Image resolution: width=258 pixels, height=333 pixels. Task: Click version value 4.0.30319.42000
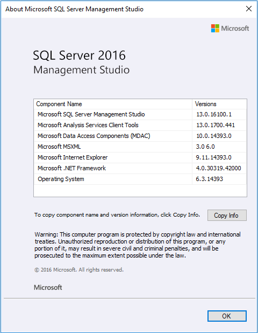click(x=218, y=169)
